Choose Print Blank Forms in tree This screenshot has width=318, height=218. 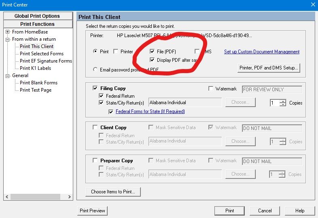[x=38, y=83]
